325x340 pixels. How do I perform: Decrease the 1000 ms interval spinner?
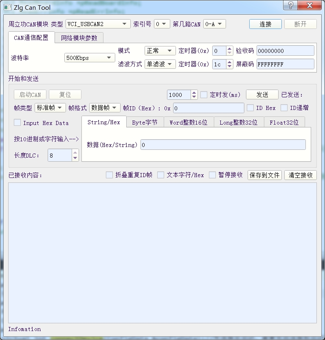(x=194, y=97)
